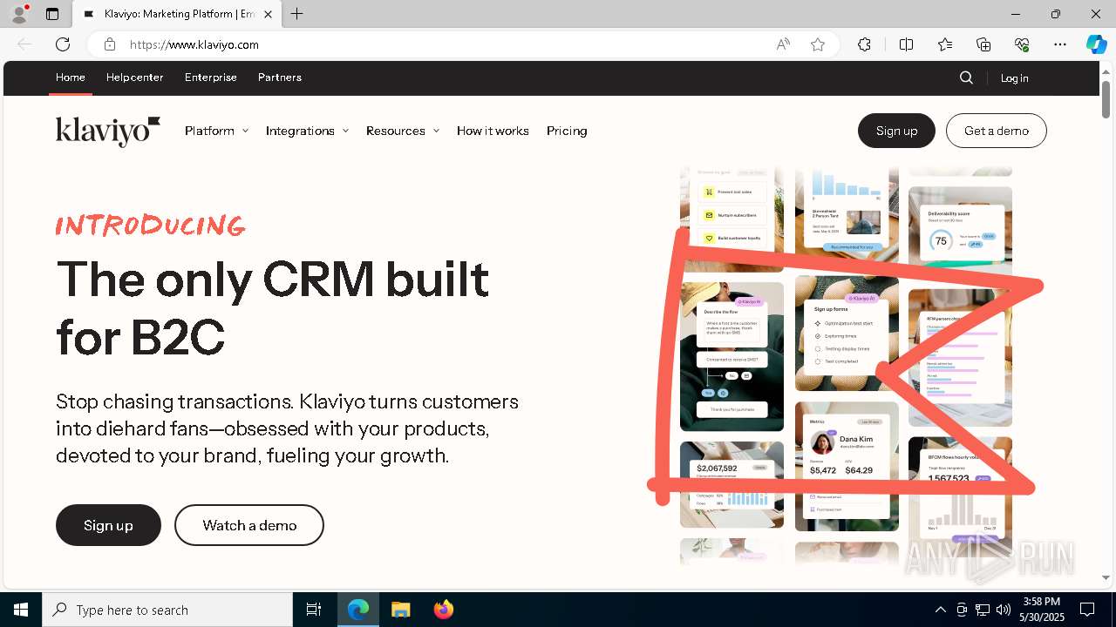Open the Partners page
The image size is (1116, 627).
point(280,78)
